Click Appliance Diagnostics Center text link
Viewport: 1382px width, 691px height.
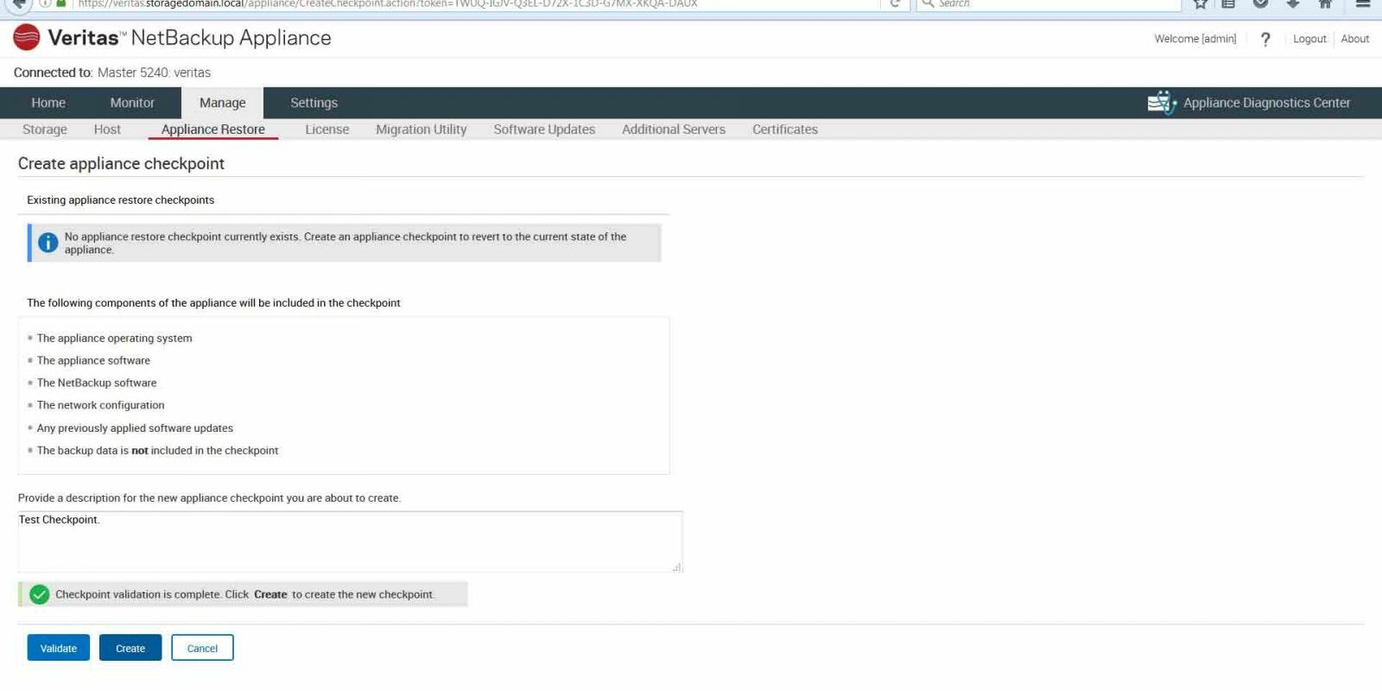[1266, 103]
